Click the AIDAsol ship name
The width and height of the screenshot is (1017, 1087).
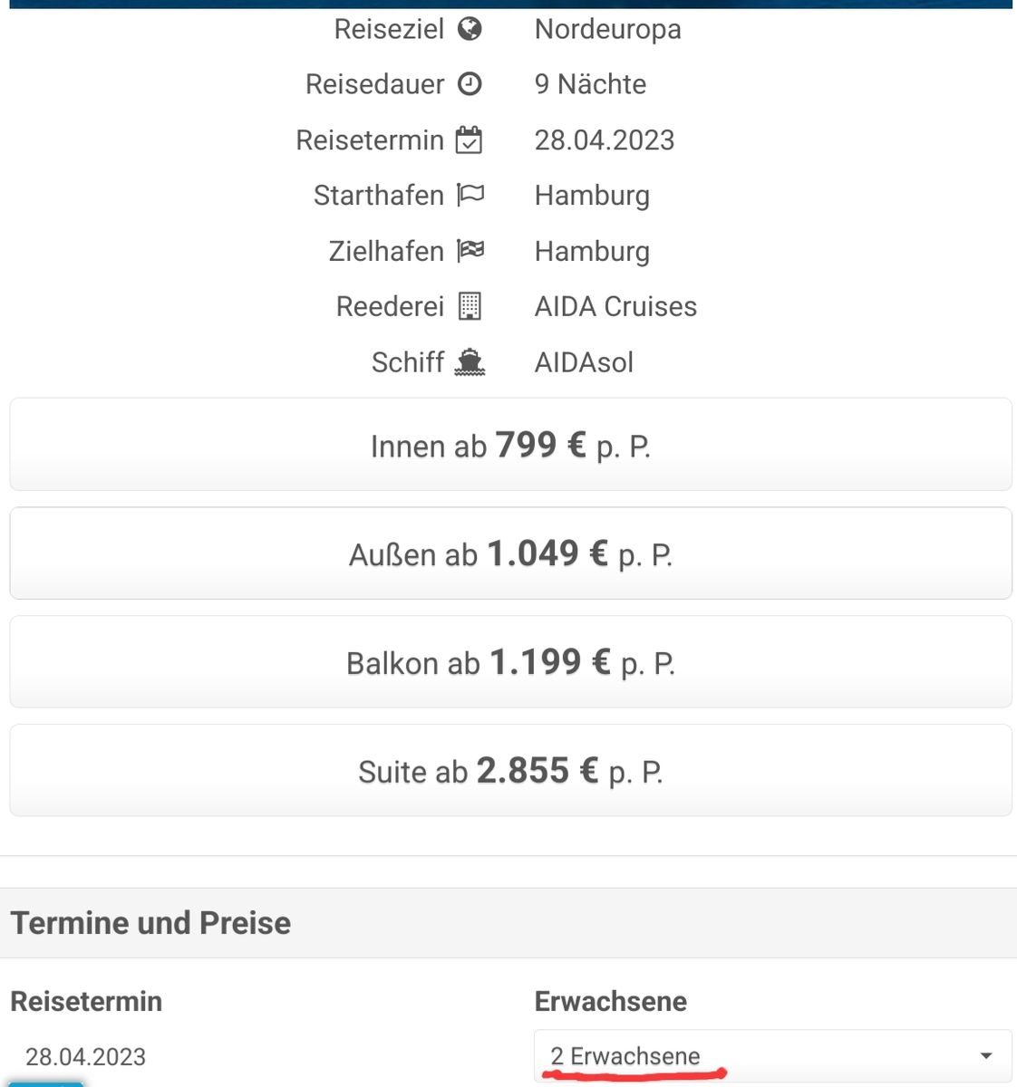(584, 362)
